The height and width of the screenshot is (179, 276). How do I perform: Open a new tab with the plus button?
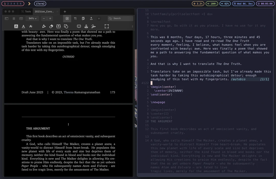coord(65,11)
